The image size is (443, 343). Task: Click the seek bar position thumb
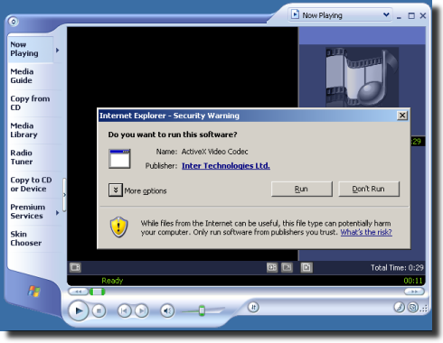tap(97, 292)
